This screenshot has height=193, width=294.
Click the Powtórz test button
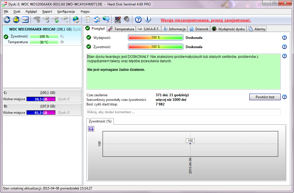coord(265,97)
